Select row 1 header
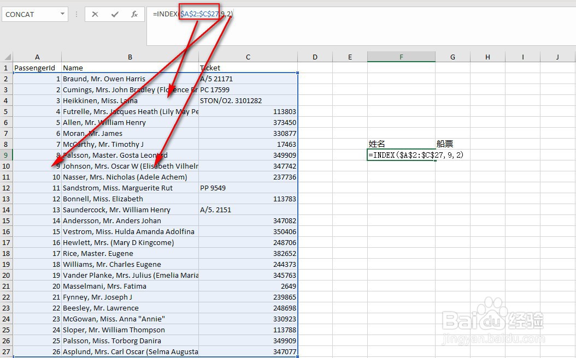Image resolution: width=576 pixels, height=358 pixels. click(6, 68)
